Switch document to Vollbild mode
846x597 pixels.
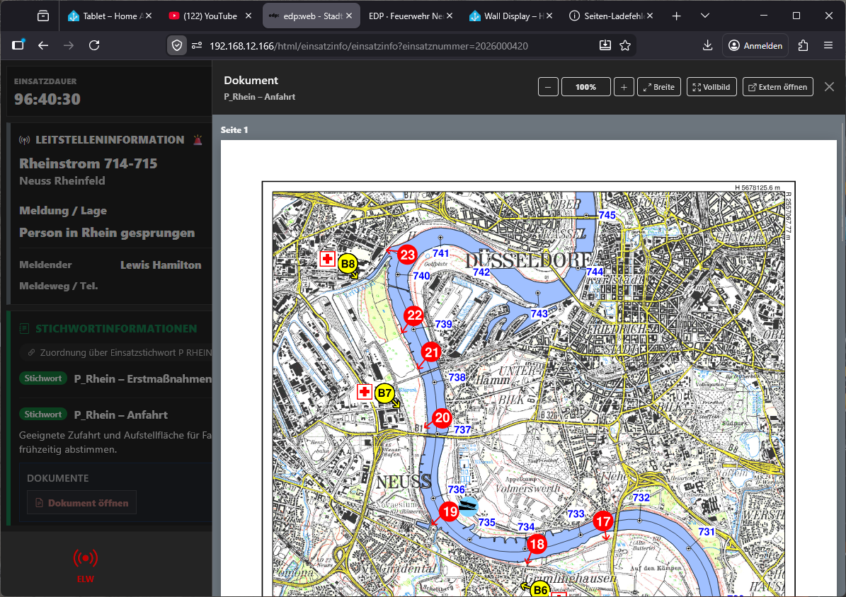pyautogui.click(x=711, y=87)
